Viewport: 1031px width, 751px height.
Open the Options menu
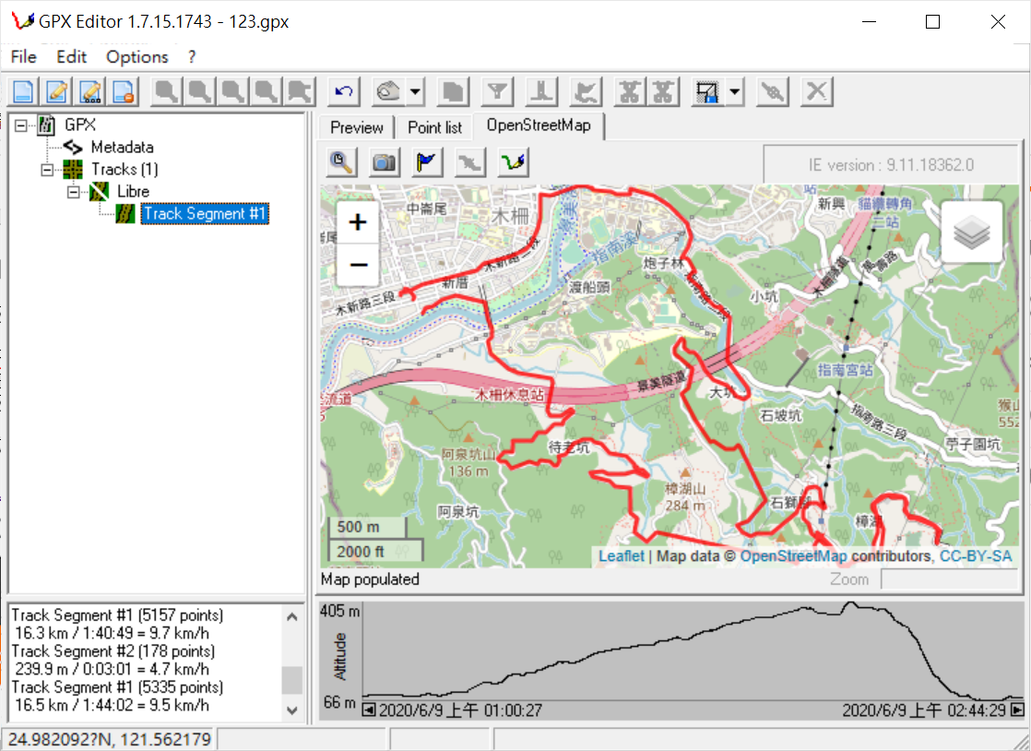136,57
